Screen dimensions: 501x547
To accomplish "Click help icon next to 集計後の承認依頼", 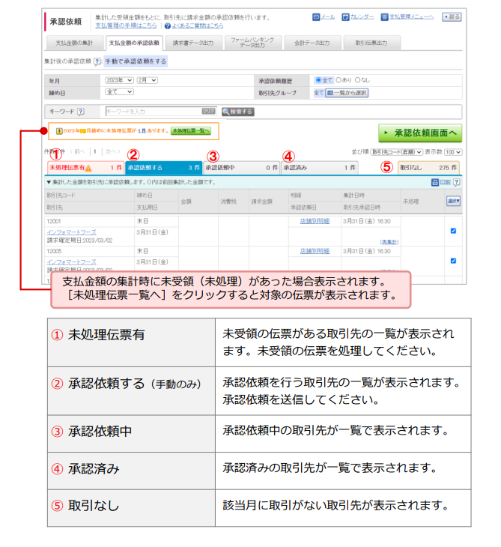I will (97, 61).
